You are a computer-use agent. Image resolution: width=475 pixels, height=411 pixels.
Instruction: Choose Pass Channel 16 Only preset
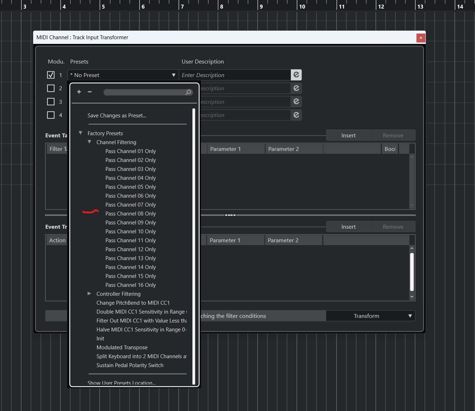[131, 285]
